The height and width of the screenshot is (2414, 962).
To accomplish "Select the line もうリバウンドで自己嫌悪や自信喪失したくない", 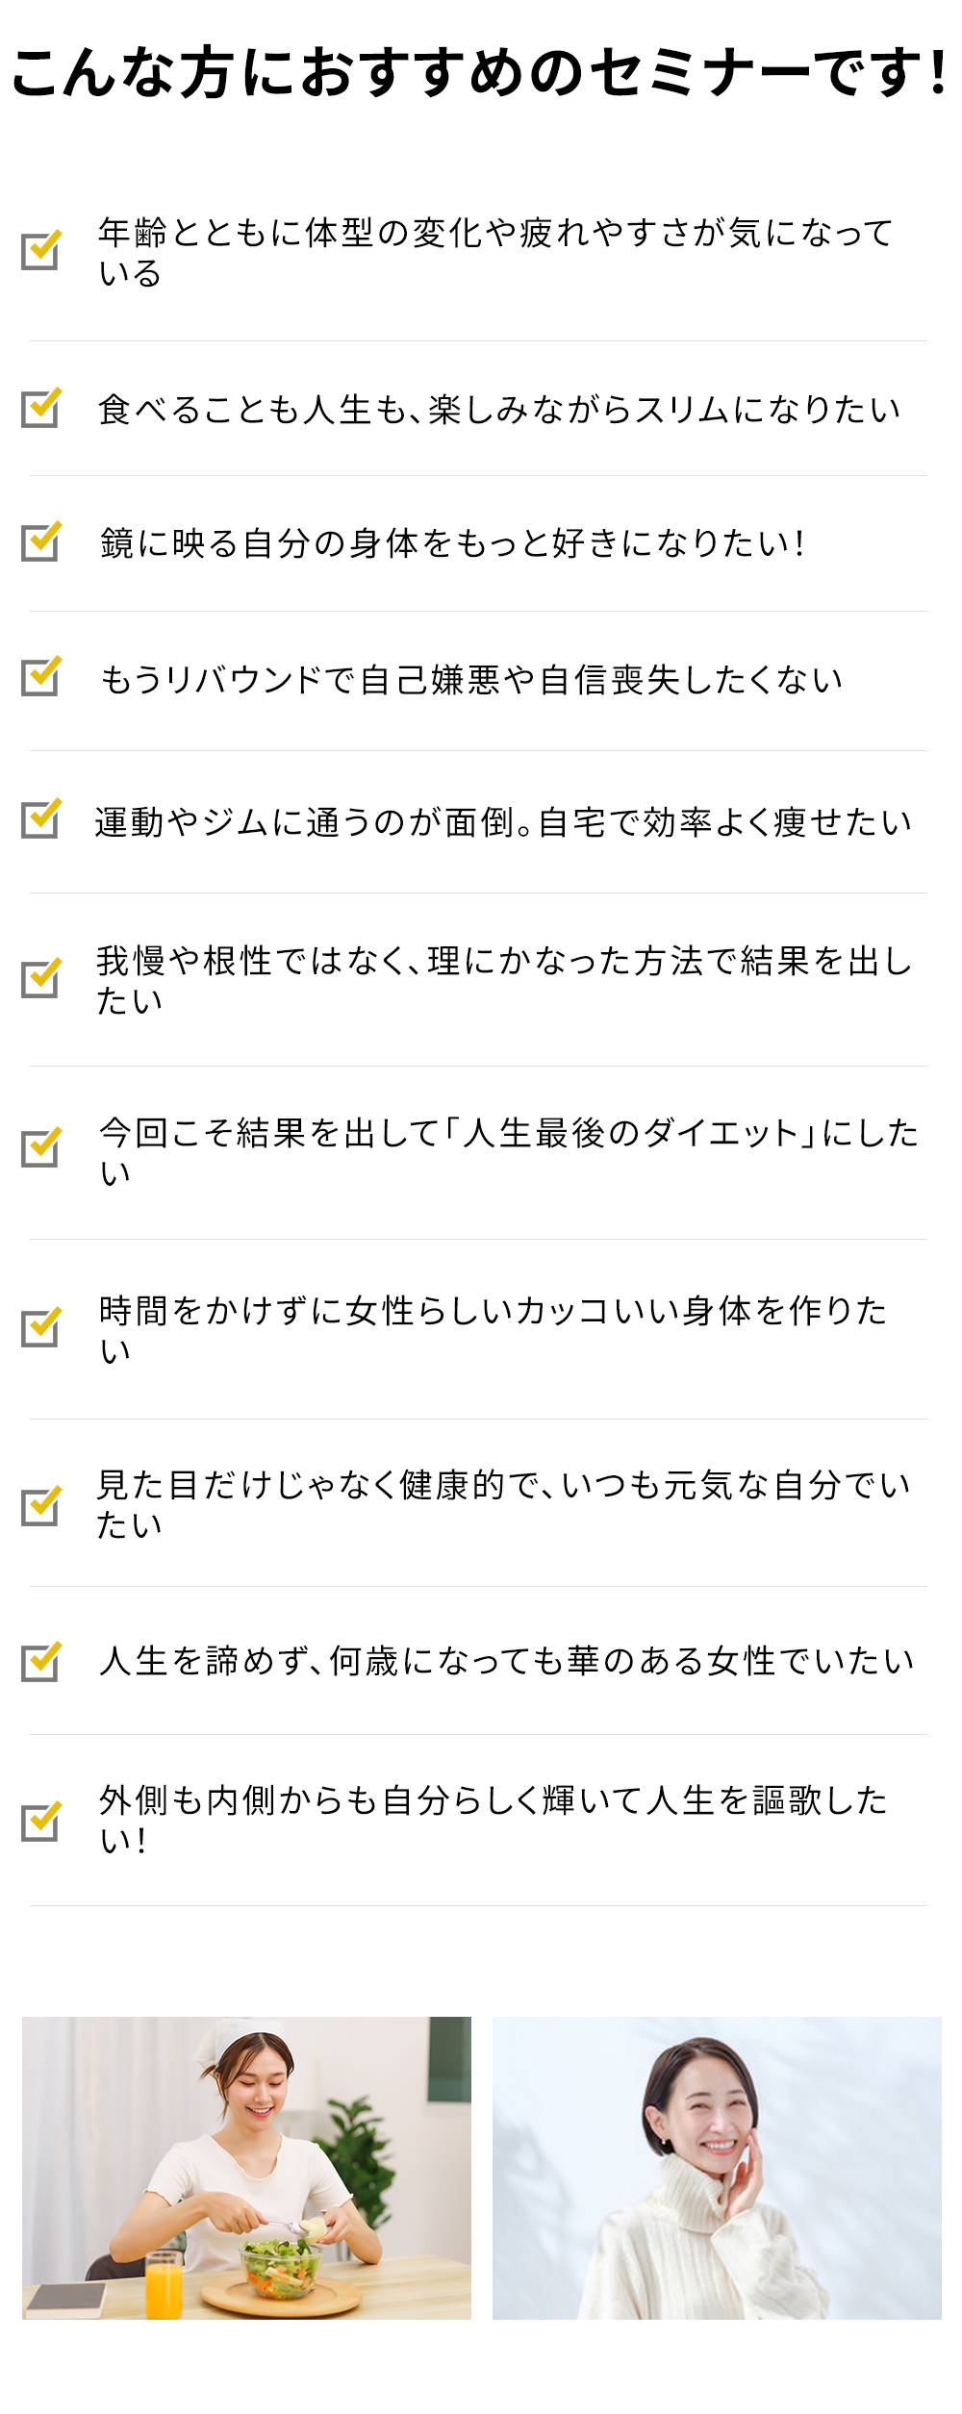I will pyautogui.click(x=471, y=680).
